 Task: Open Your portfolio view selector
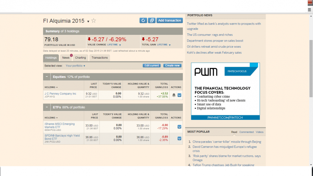coord(75,66)
